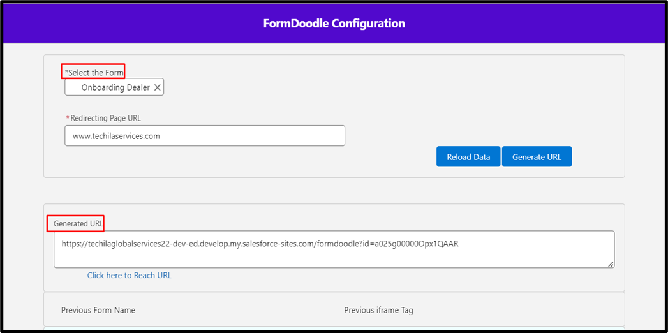The width and height of the screenshot is (668, 333).
Task: Remove the Onboarding Dealer selection
Action: pyautogui.click(x=157, y=87)
